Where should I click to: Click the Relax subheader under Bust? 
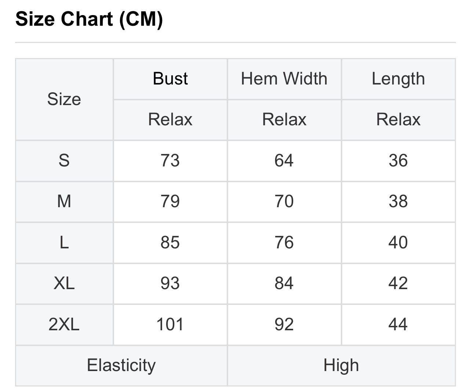170,120
